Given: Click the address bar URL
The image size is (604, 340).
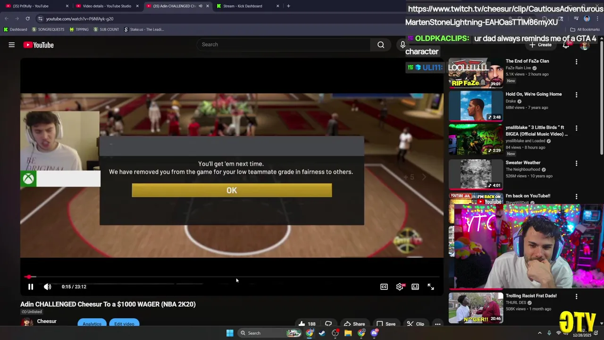Looking at the screenshot, I should point(80,19).
